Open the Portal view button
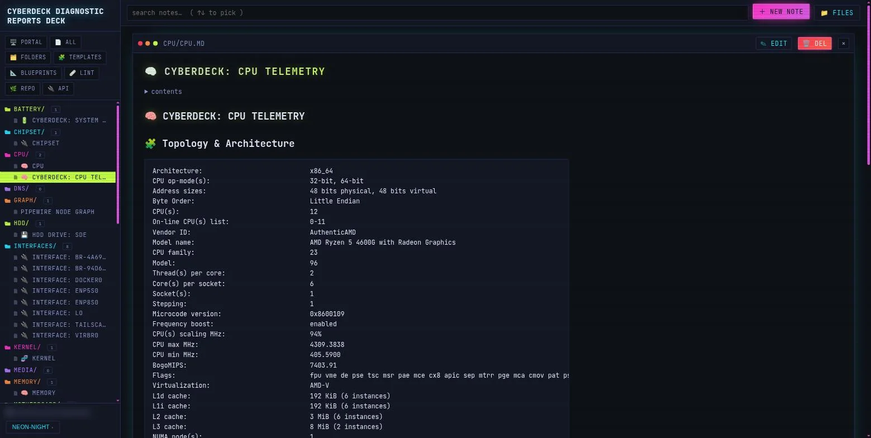The image size is (871, 438). (26, 42)
